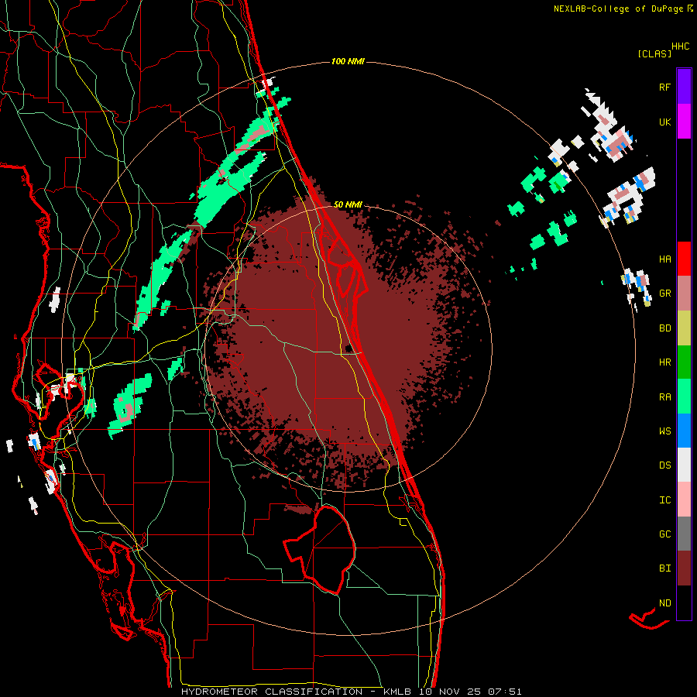Select the BD yellow legend block
Screen dimensions: 697x697
[684, 328]
